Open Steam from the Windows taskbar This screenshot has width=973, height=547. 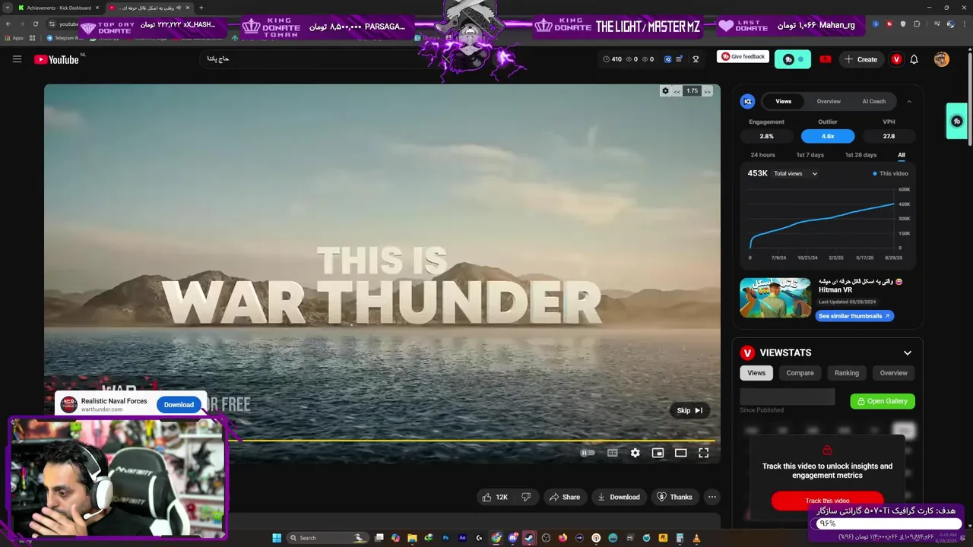coord(528,538)
